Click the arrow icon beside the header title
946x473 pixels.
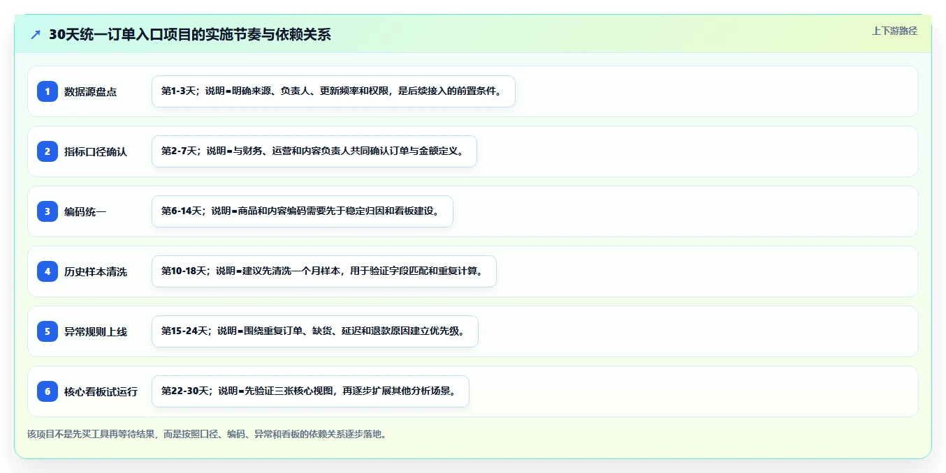36,34
